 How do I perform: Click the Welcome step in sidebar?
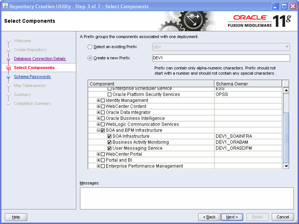pyautogui.click(x=22, y=41)
